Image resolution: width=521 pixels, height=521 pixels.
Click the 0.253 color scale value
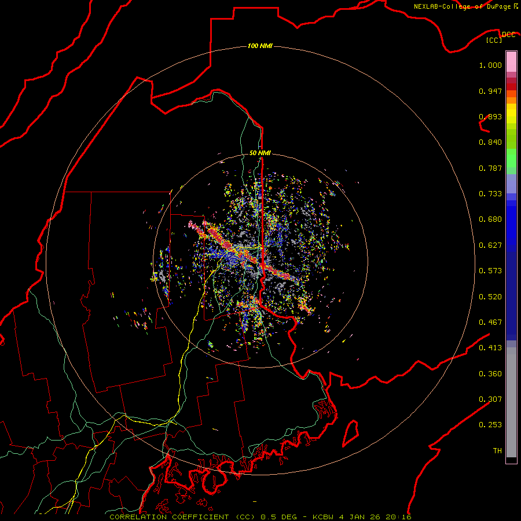click(490, 425)
